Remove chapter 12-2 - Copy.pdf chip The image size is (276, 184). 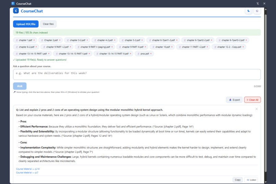point(243,47)
